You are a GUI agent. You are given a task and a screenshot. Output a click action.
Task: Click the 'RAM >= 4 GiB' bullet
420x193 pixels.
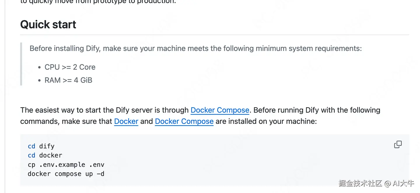(x=68, y=80)
